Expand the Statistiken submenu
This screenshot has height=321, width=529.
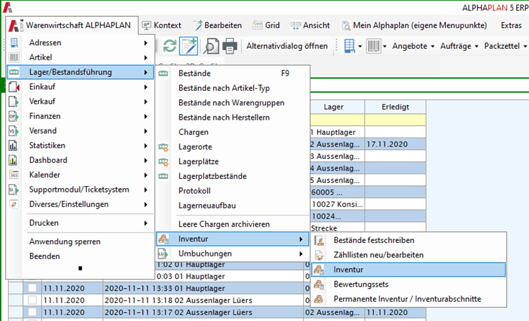click(x=146, y=146)
